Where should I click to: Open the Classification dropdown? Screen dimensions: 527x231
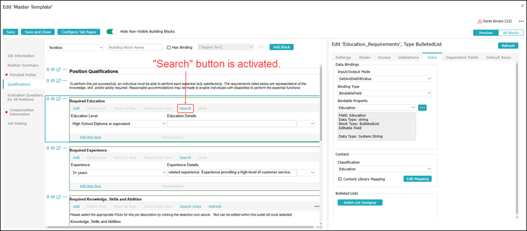[384, 169]
